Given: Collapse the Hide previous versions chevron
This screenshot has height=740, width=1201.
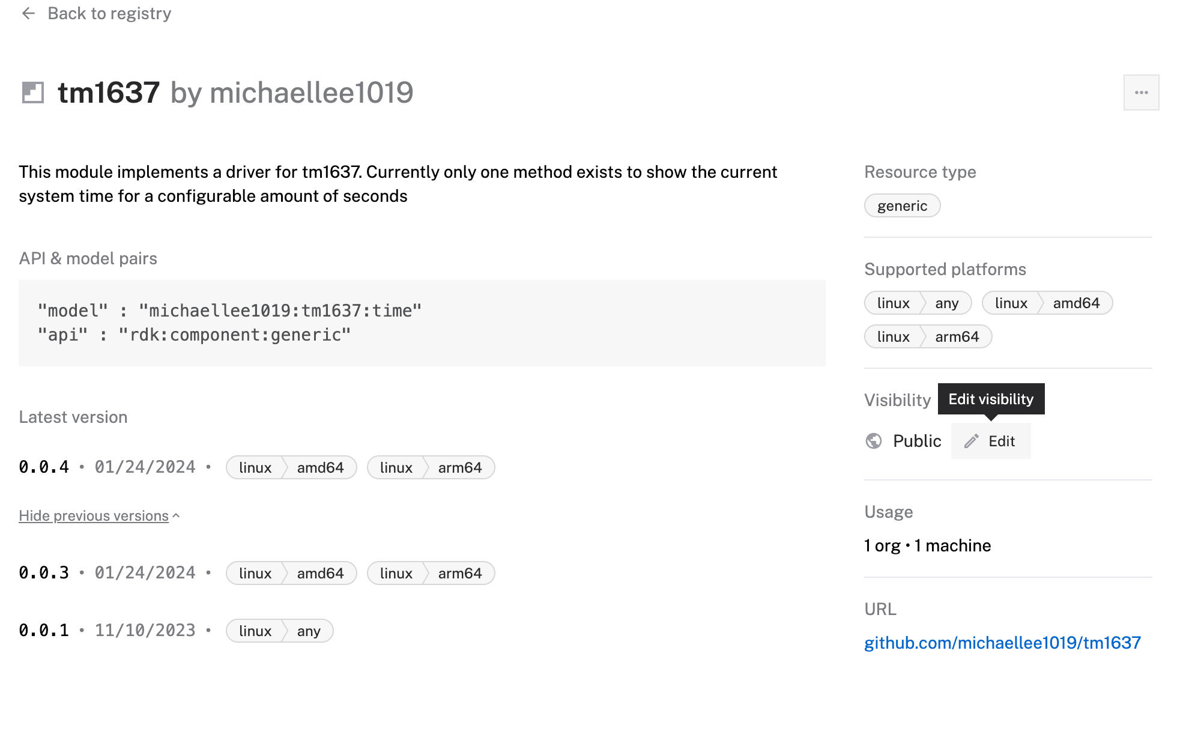Looking at the screenshot, I should tap(176, 516).
